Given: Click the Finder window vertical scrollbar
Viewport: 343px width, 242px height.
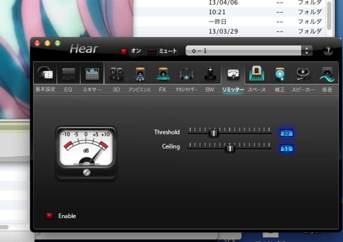Looking at the screenshot, I should click(x=329, y=15).
